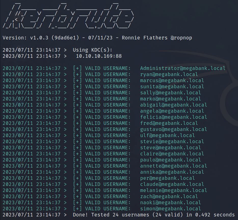Image resolution: width=238 pixels, height=220 pixels.
Task: Click abigail@megabank.local username
Action: (x=173, y=105)
